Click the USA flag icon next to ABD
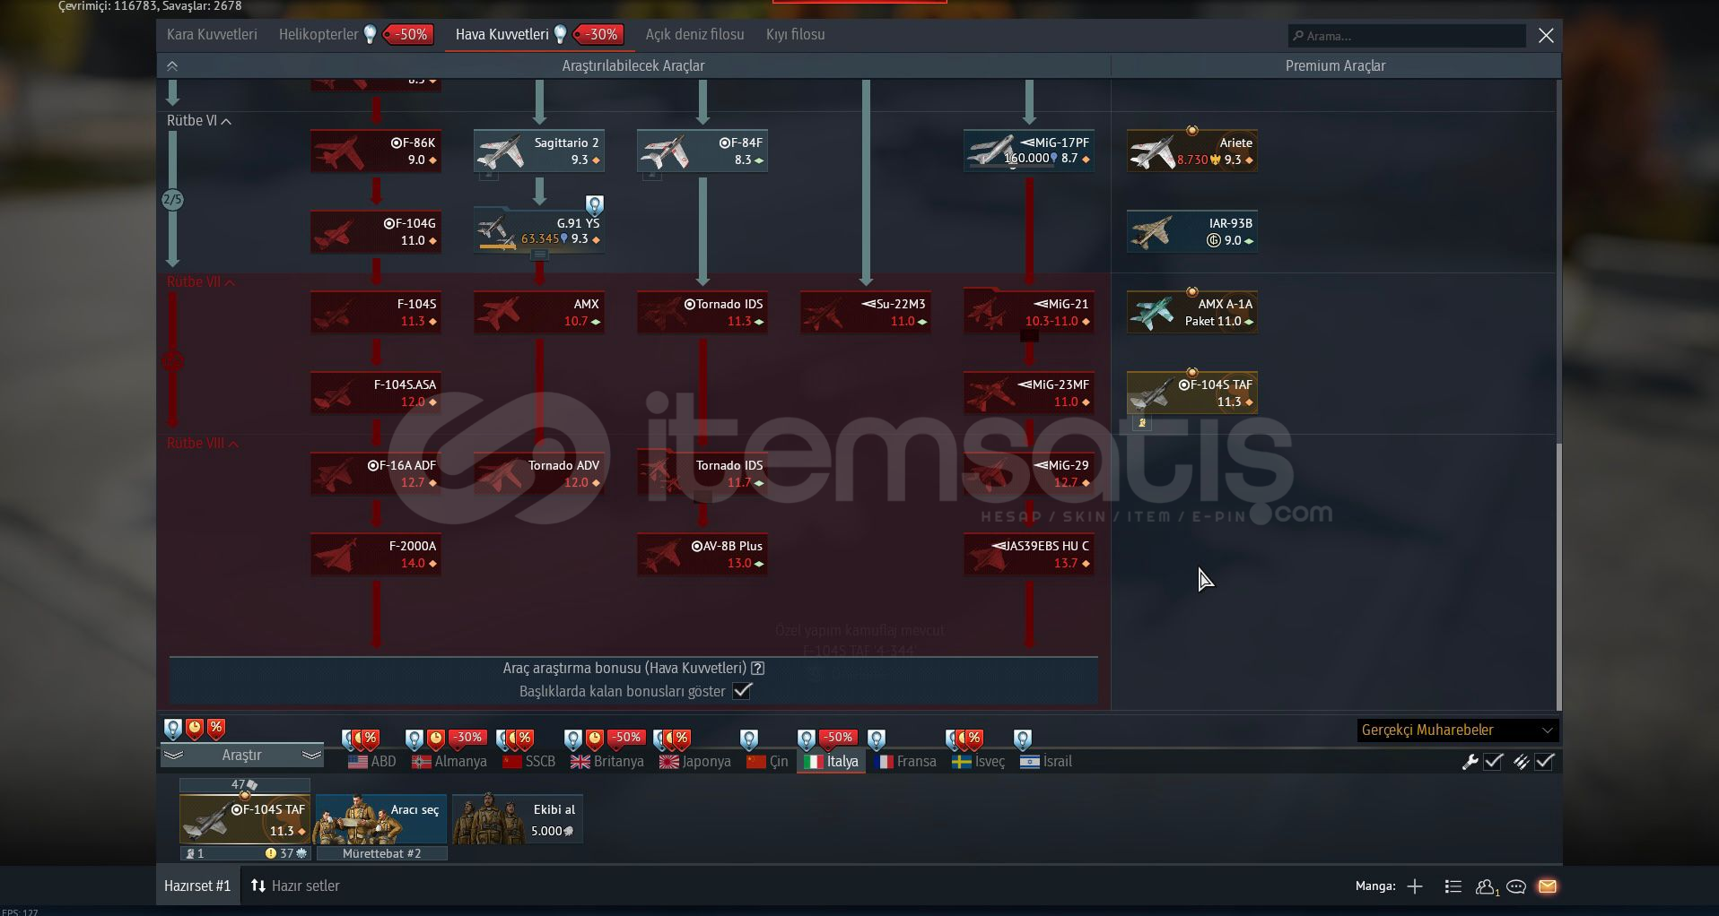This screenshot has height=916, width=1719. point(358,762)
